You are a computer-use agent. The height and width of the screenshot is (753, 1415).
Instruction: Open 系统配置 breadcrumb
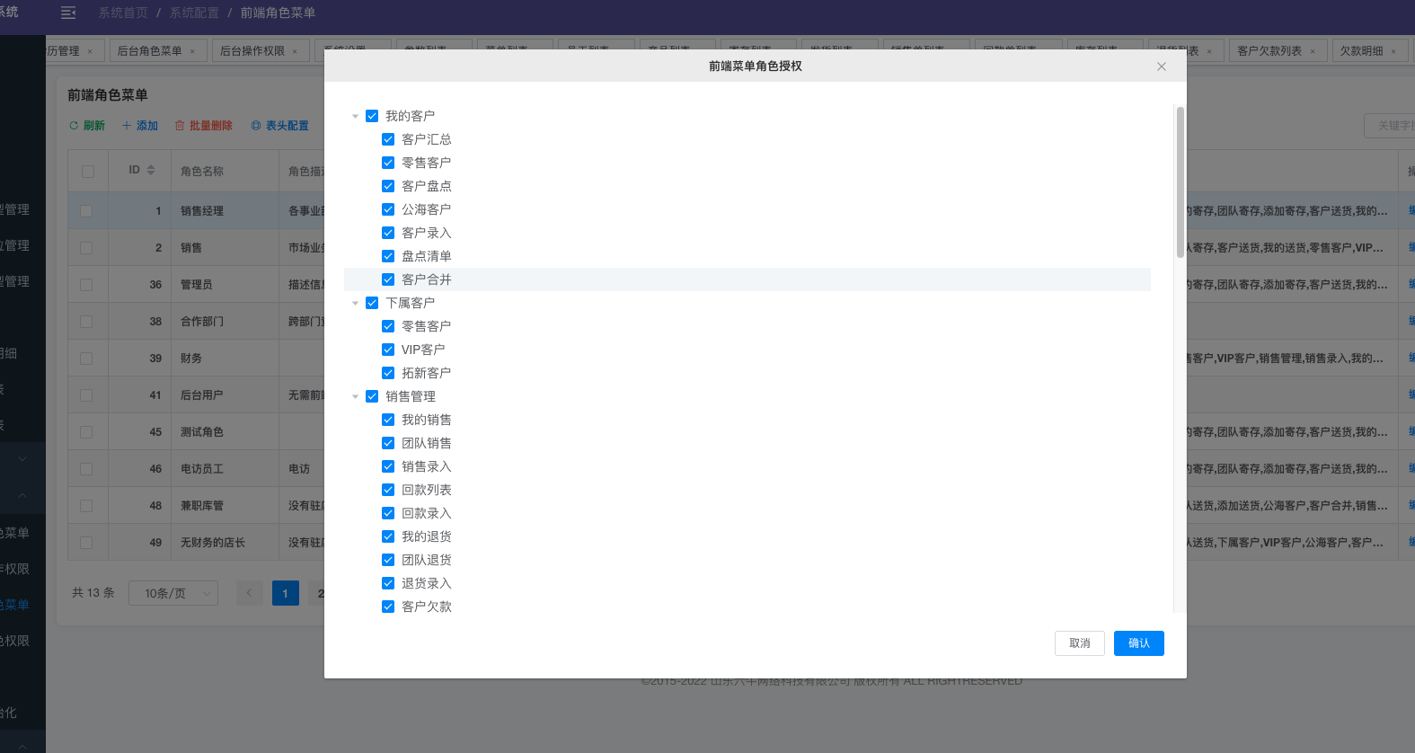(x=194, y=13)
